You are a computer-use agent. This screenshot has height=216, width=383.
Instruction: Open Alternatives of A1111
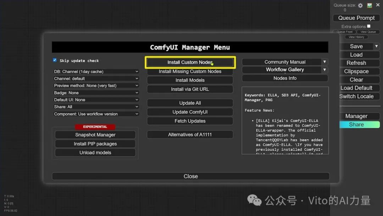pos(190,135)
